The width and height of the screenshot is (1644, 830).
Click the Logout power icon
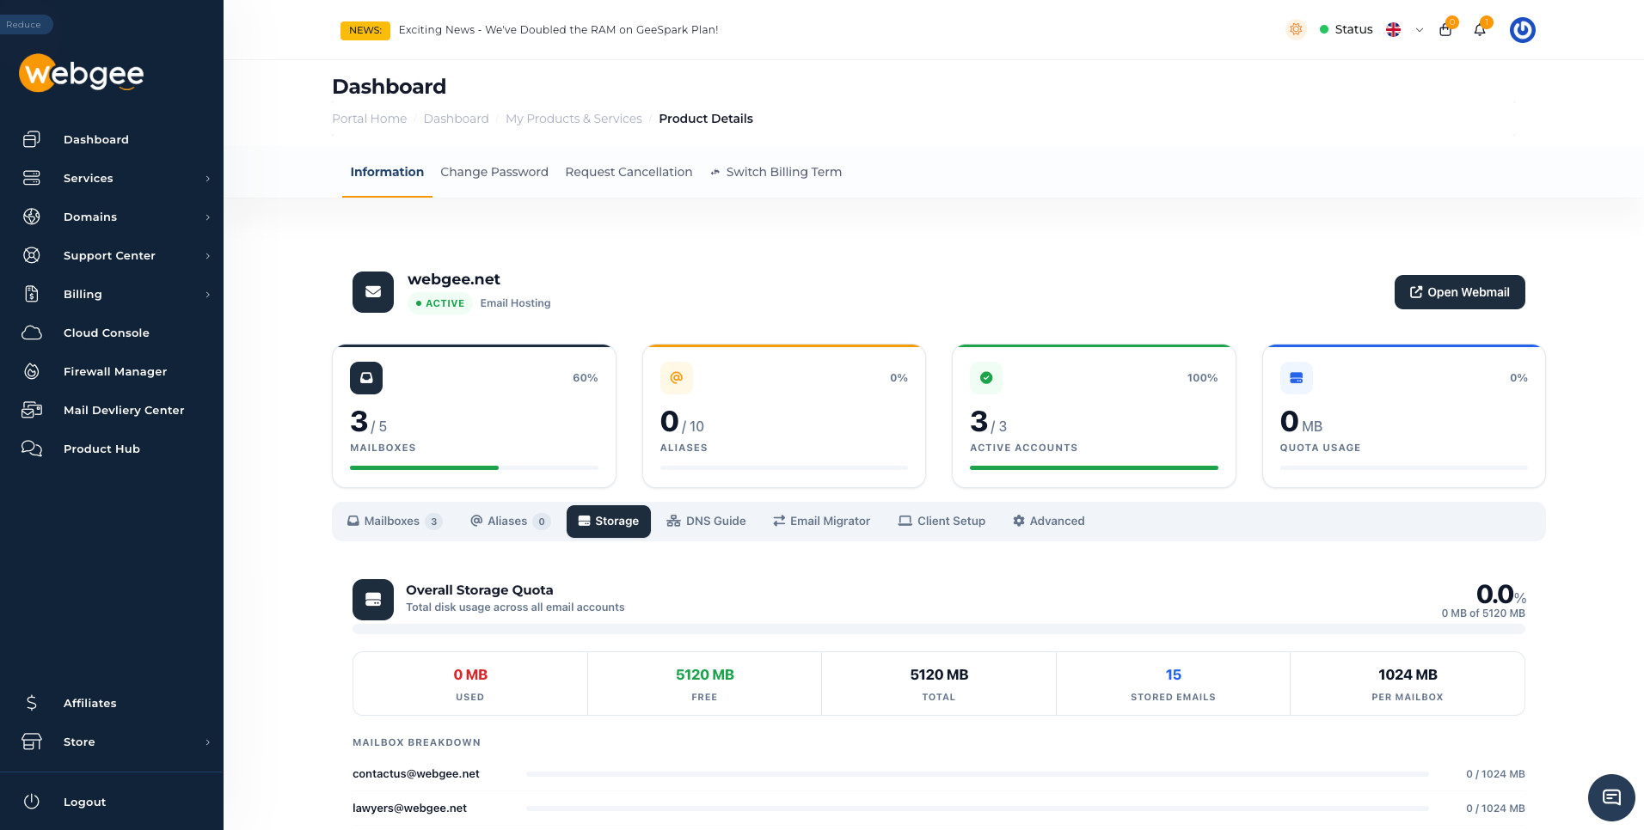pos(32,802)
